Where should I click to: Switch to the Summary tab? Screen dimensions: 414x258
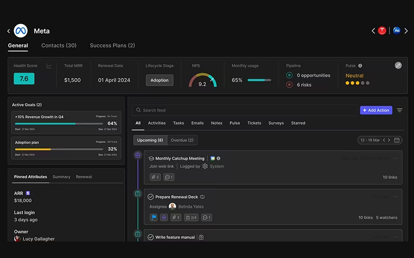62,177
